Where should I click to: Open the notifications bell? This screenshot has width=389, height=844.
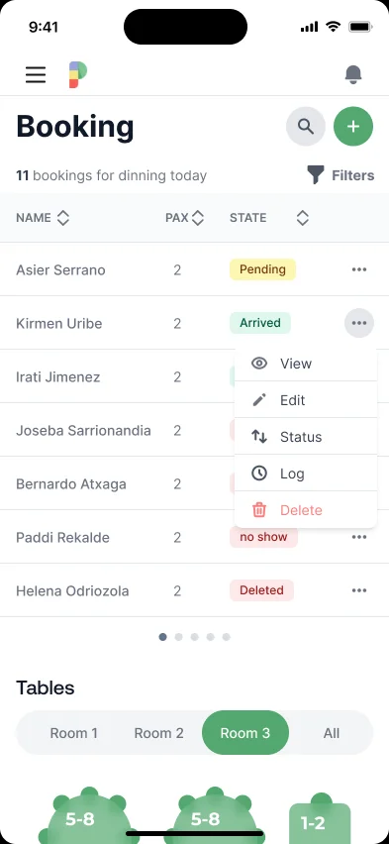tap(353, 74)
